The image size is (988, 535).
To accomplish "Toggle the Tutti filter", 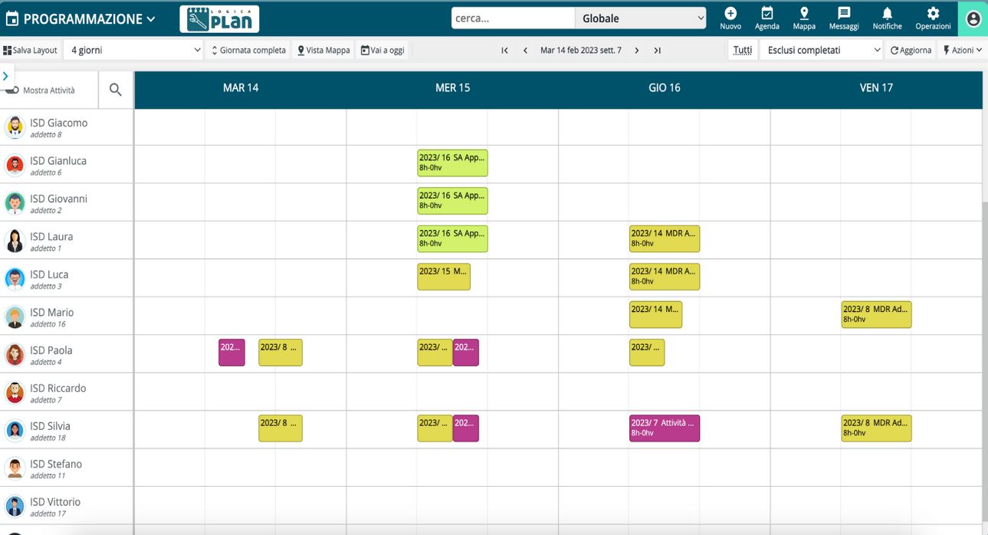I will tap(742, 51).
